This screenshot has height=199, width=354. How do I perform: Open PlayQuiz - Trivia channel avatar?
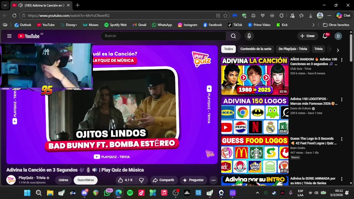pyautogui.click(x=11, y=180)
